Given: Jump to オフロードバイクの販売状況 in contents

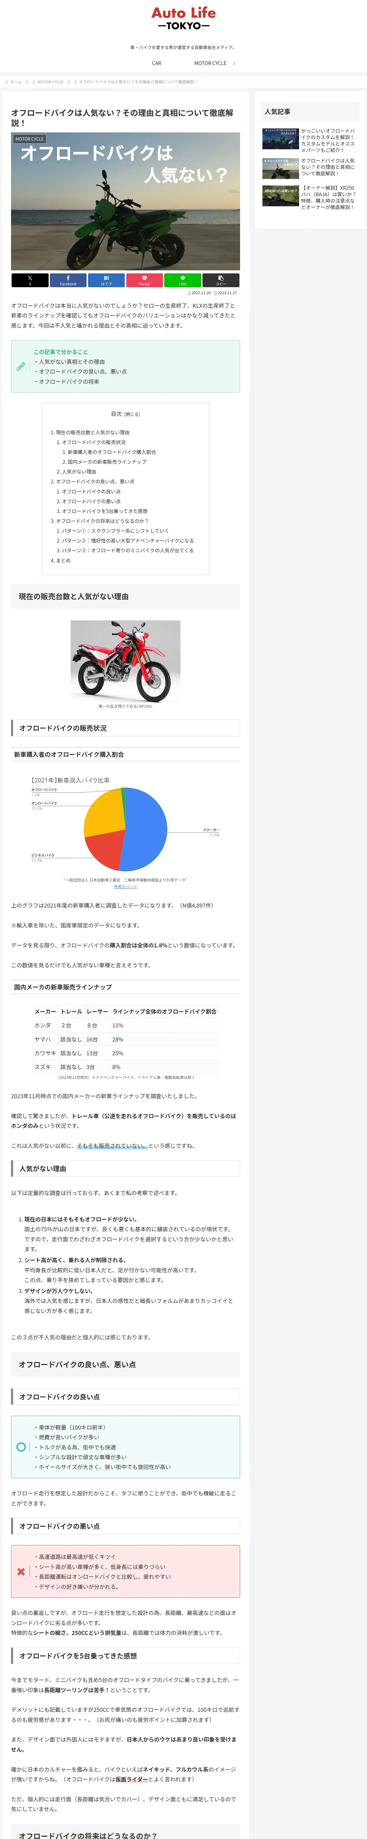Looking at the screenshot, I should (x=93, y=443).
